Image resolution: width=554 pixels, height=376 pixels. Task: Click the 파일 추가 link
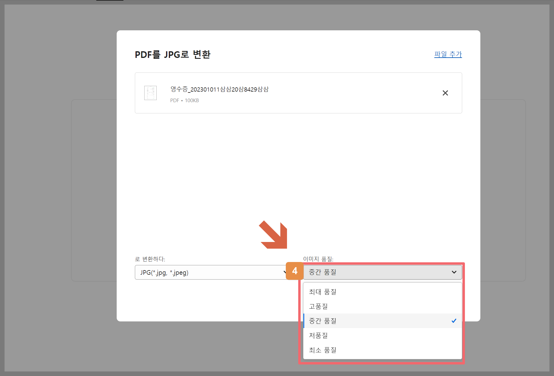coord(448,54)
